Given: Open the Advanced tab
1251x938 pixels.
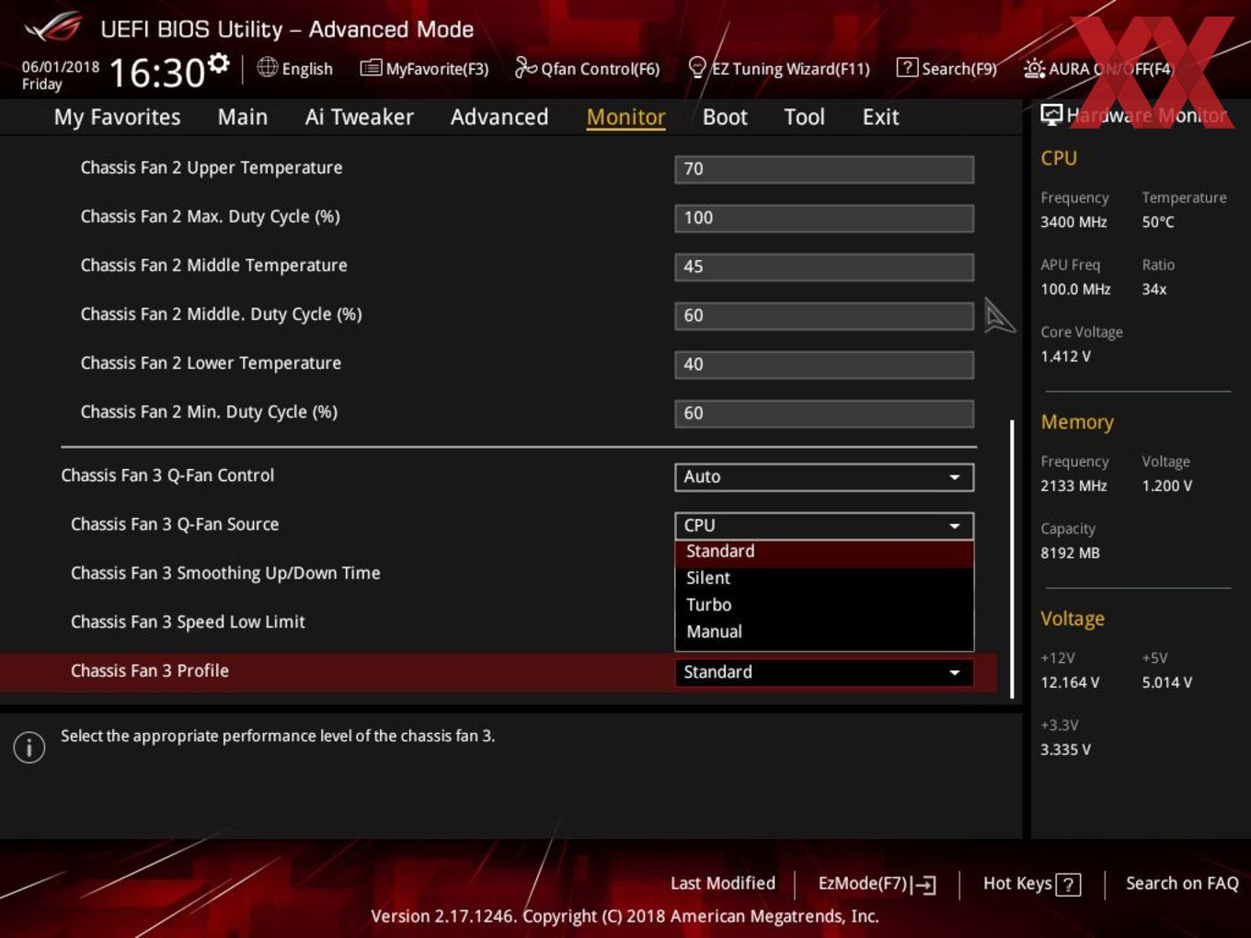Looking at the screenshot, I should (499, 117).
